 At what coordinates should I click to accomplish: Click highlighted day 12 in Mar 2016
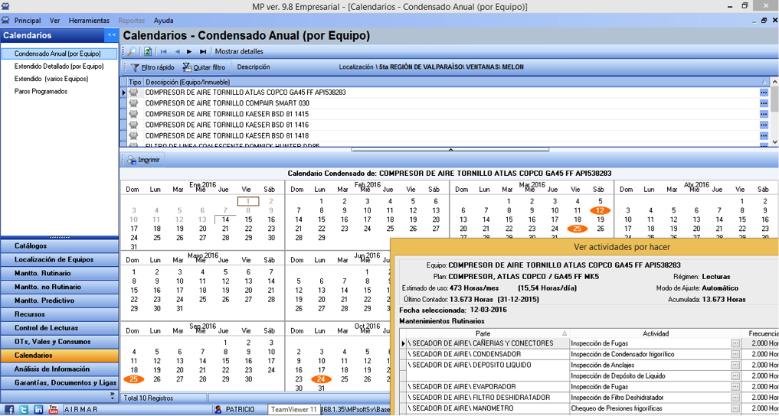[x=601, y=210]
